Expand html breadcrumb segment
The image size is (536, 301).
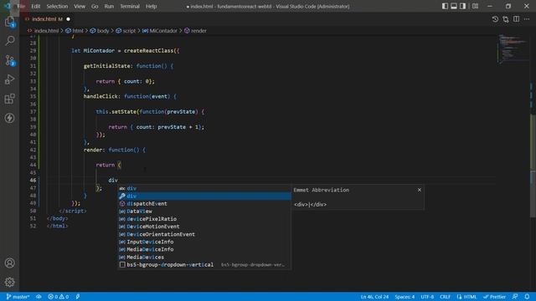coord(75,31)
